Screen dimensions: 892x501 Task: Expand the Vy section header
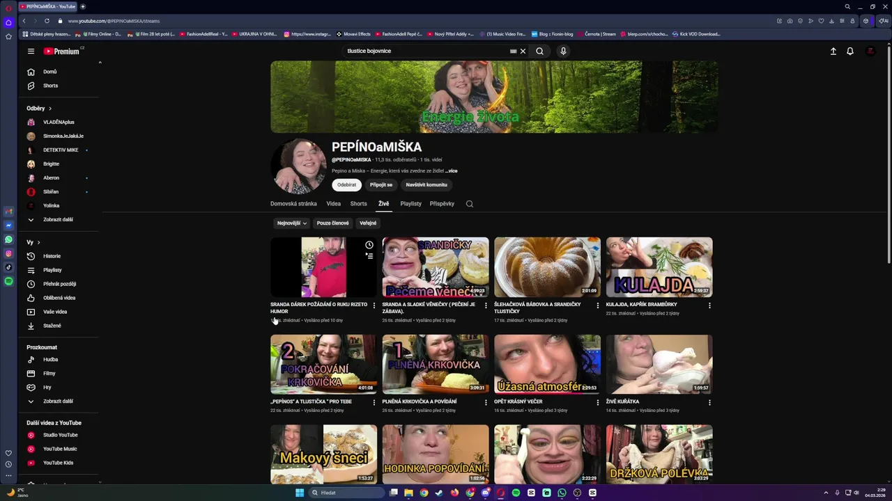[x=33, y=242]
